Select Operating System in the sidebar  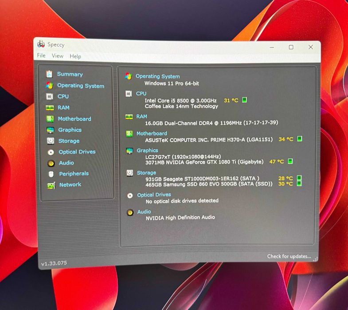click(81, 86)
